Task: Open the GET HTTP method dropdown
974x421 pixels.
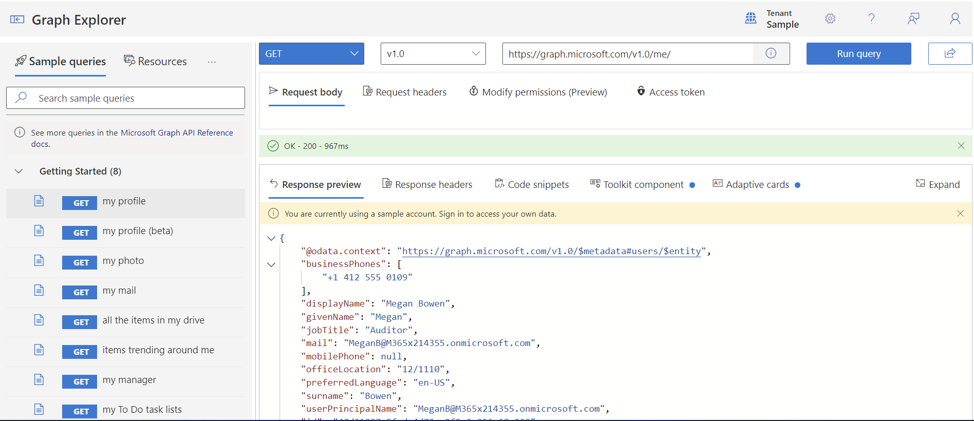Action: pos(311,53)
